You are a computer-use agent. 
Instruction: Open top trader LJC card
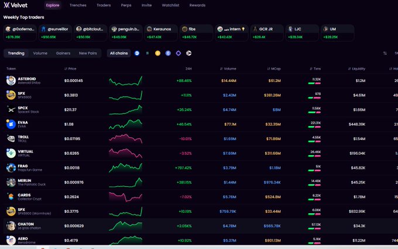[x=302, y=33]
